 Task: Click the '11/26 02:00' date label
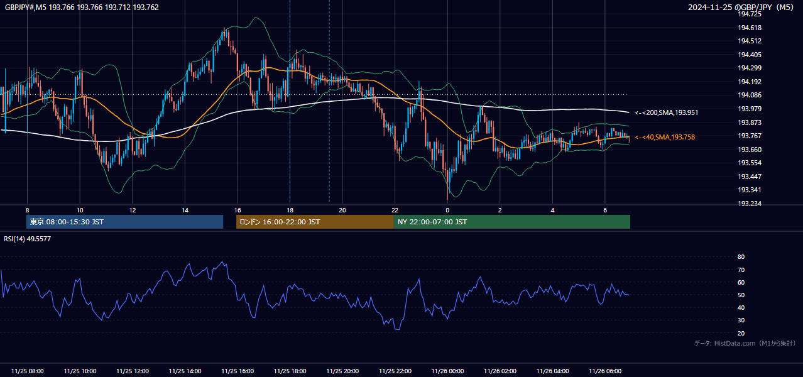500,371
